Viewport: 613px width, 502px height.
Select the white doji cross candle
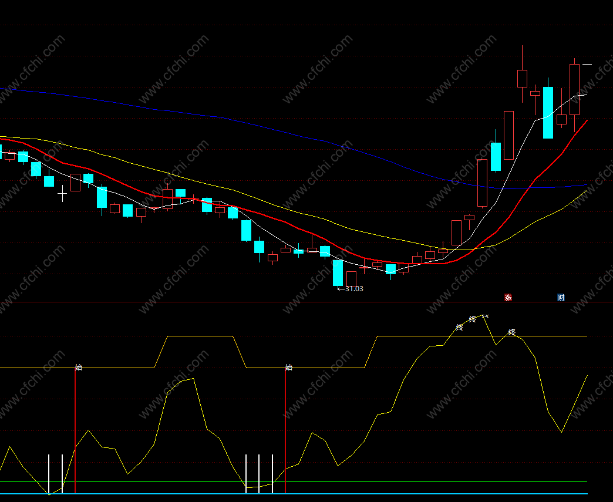point(62,194)
